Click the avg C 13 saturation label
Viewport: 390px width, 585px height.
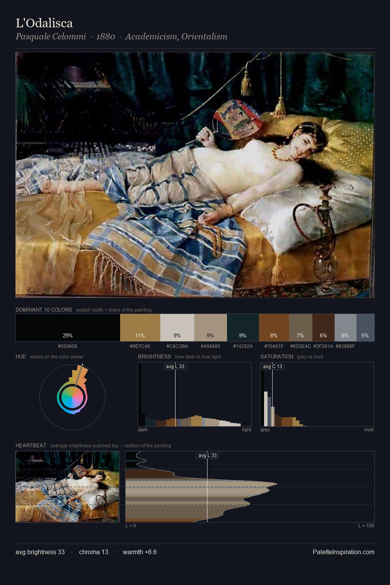click(273, 367)
